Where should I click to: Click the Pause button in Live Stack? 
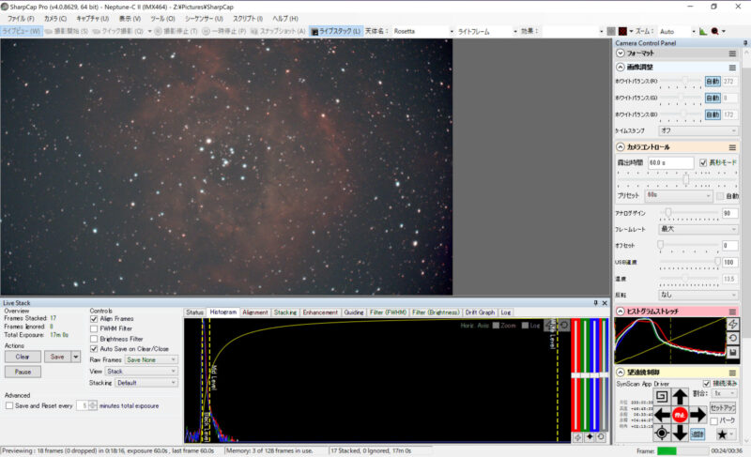[23, 372]
